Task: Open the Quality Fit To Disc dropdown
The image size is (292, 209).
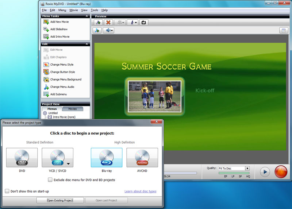Action: [x=247, y=168]
